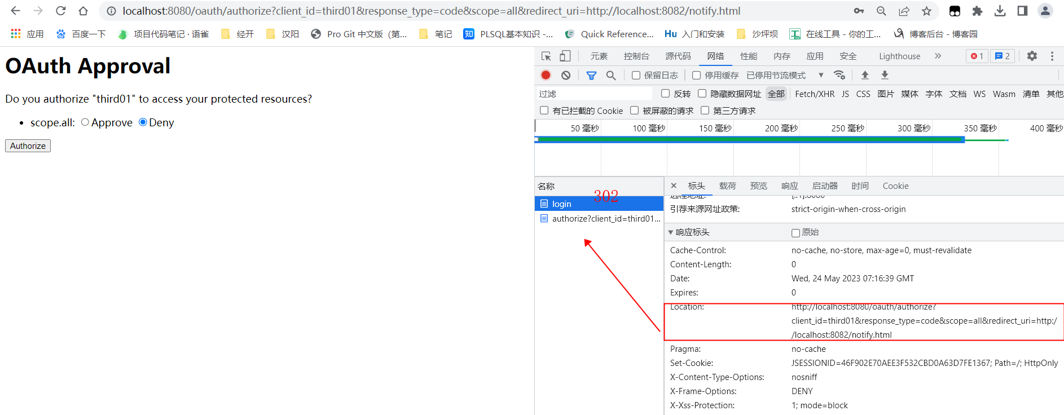This screenshot has height=415, width=1064.
Task: Open DevTools settings gear icon
Action: [x=1032, y=56]
